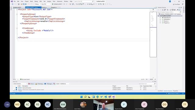This screenshot has width=195, height=110.
Task: Open taskbar Search magnifier icon
Action: 85,97
